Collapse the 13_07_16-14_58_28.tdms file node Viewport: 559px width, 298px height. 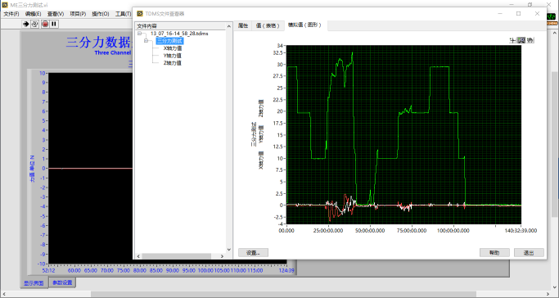140,33
